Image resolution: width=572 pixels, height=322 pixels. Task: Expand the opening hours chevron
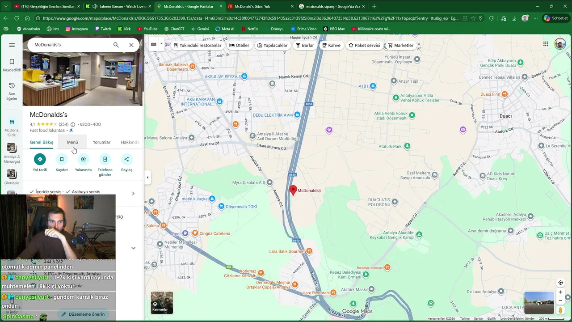(133, 248)
